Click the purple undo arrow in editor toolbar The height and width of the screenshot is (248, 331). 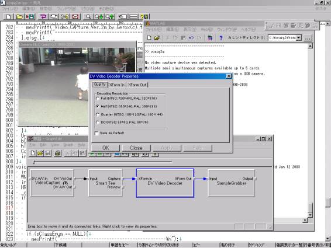point(43,16)
